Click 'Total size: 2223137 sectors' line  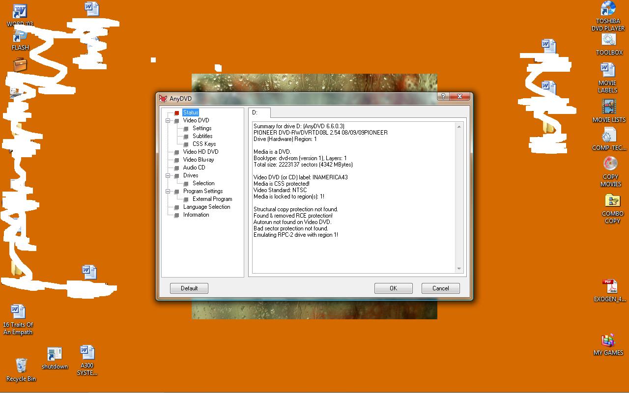click(x=303, y=165)
